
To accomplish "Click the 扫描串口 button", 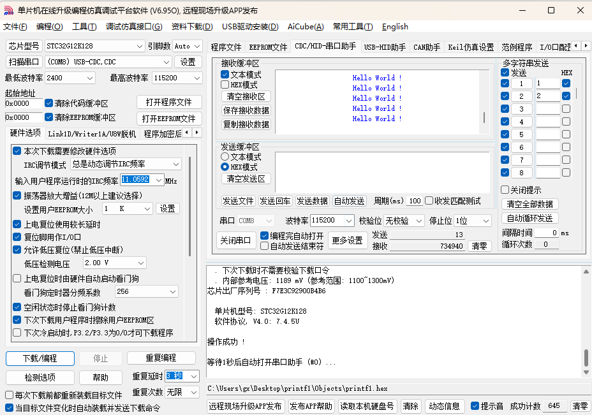I will (24, 62).
